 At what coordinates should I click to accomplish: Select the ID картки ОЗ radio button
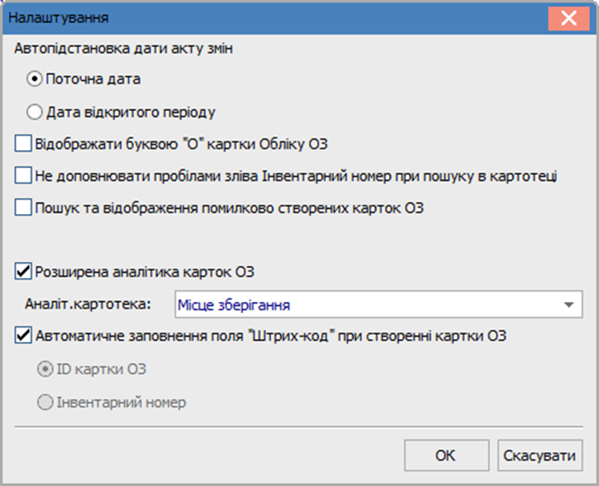coord(45,369)
